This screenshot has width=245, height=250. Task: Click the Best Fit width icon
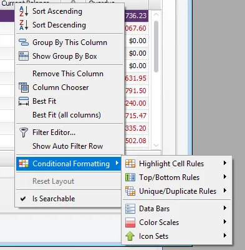pos(24,101)
